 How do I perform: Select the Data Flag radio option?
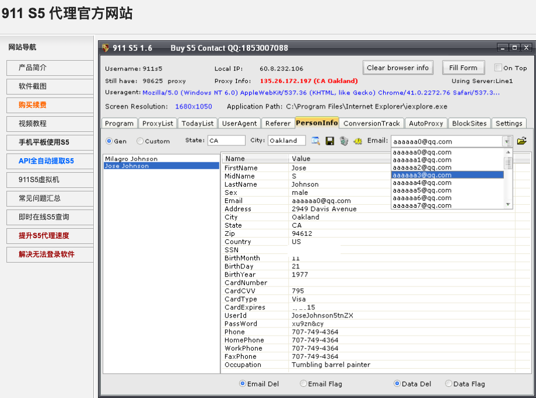pos(449,384)
